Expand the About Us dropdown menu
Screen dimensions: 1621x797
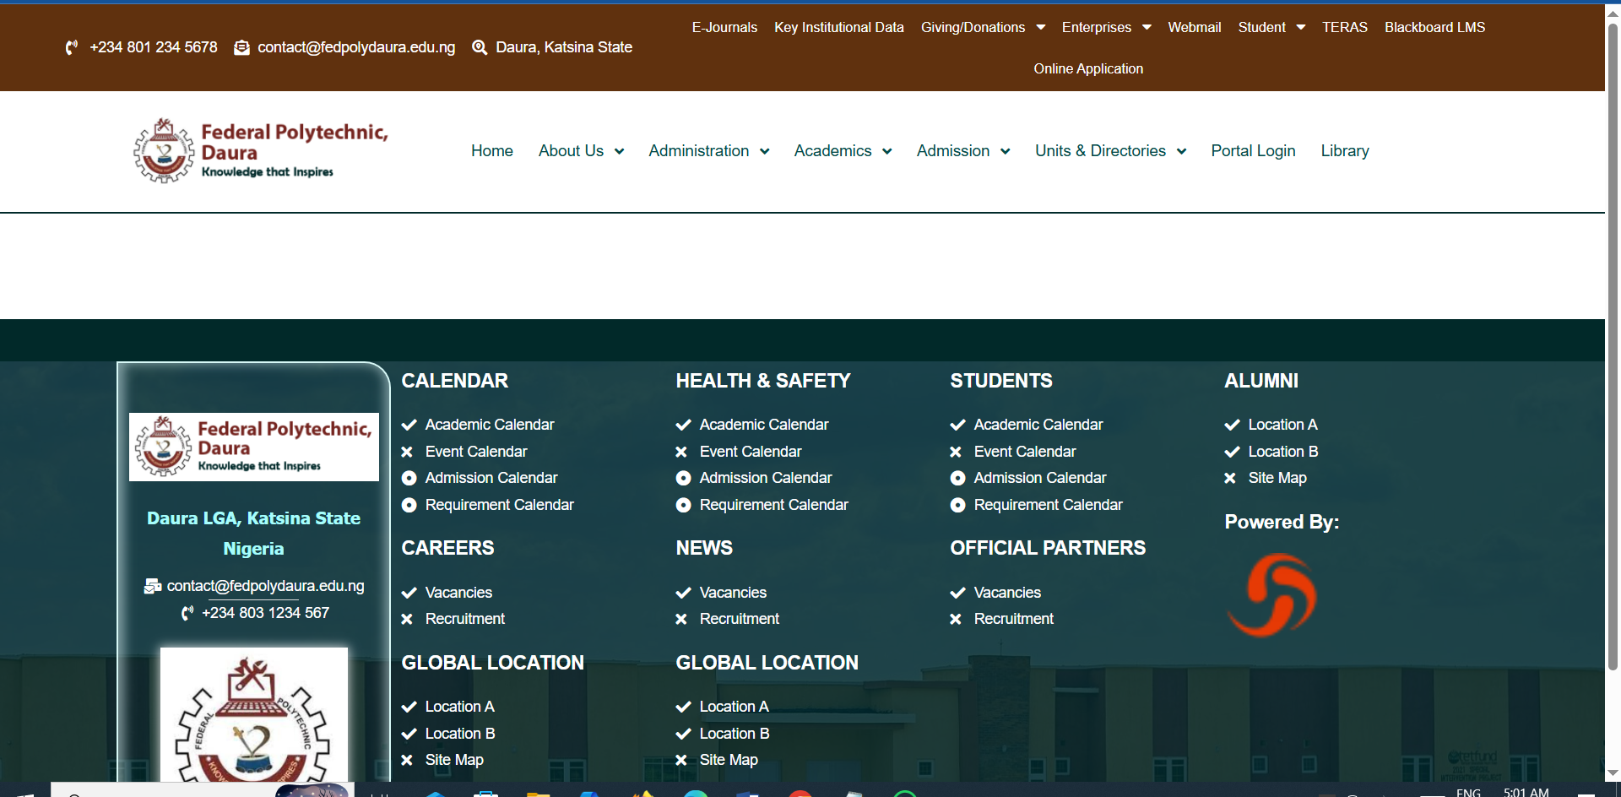(x=581, y=151)
